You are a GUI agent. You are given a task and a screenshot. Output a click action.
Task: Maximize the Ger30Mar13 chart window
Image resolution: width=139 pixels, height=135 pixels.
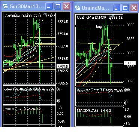pyautogui.click(x=58, y=6)
